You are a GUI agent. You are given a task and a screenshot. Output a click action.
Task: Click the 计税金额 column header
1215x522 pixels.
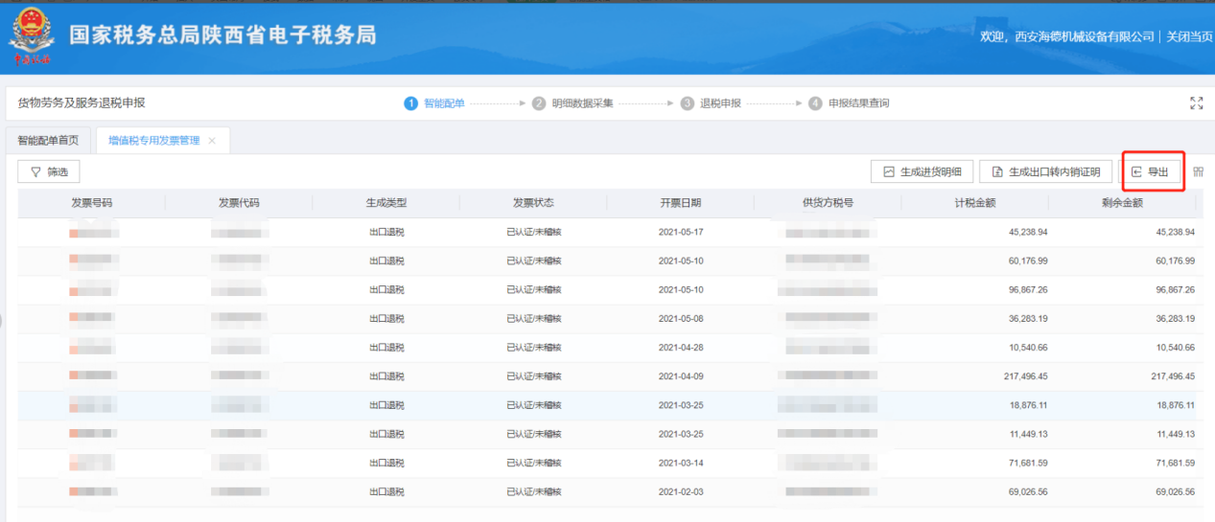(974, 203)
